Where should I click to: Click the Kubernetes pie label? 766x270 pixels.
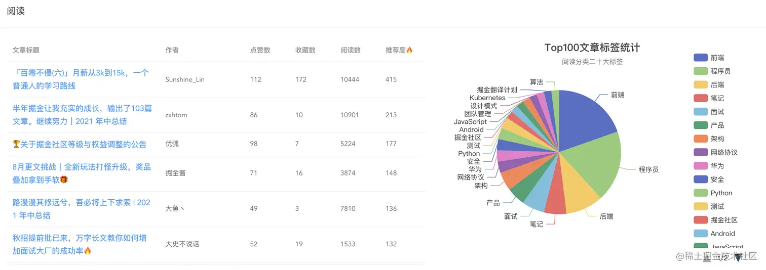[487, 98]
